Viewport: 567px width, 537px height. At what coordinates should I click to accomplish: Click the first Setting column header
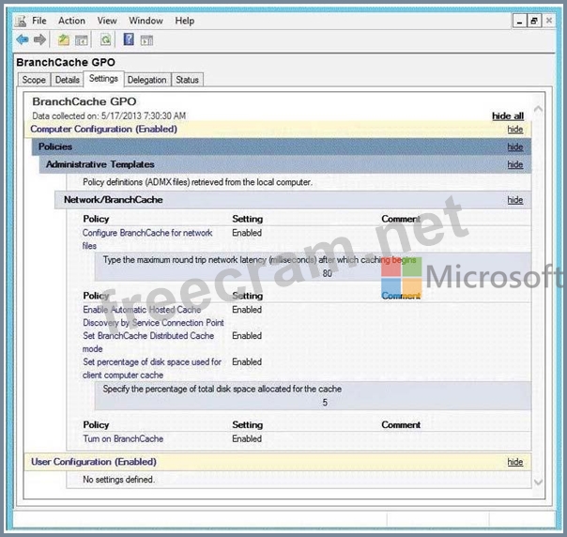[247, 219]
